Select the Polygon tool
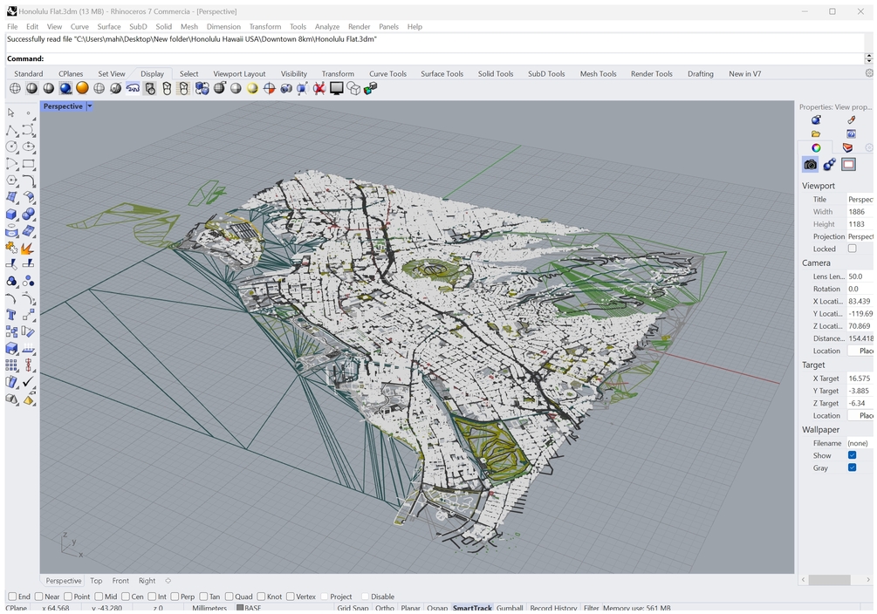This screenshot has width=877, height=614. tap(11, 181)
